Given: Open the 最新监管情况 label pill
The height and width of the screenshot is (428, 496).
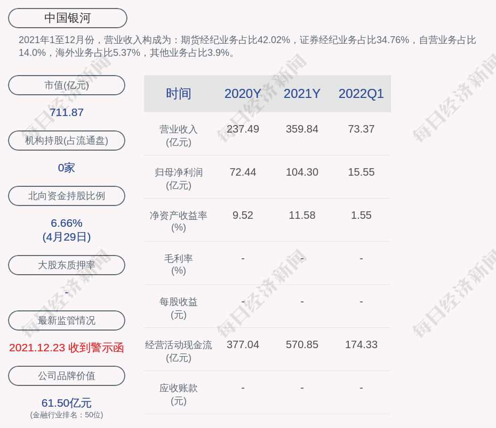Looking at the screenshot, I should click(x=67, y=320).
